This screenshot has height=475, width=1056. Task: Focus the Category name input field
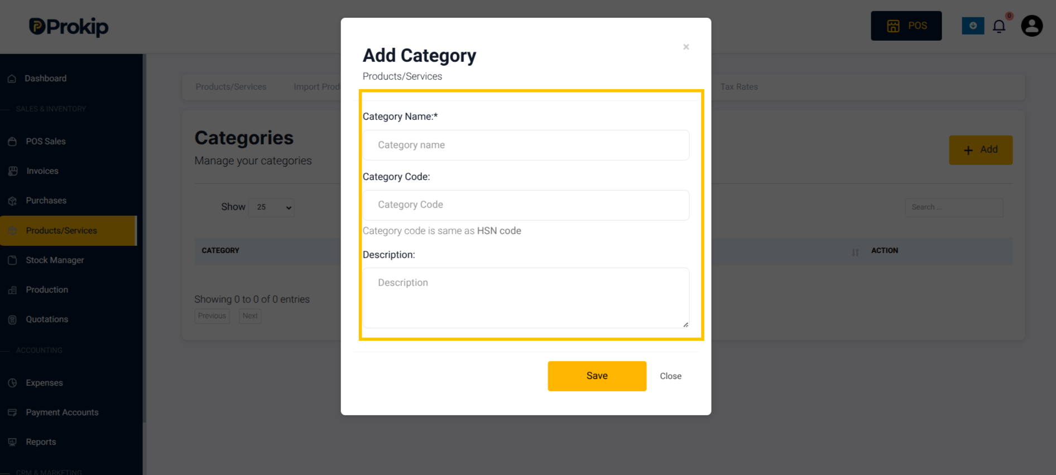(x=526, y=145)
